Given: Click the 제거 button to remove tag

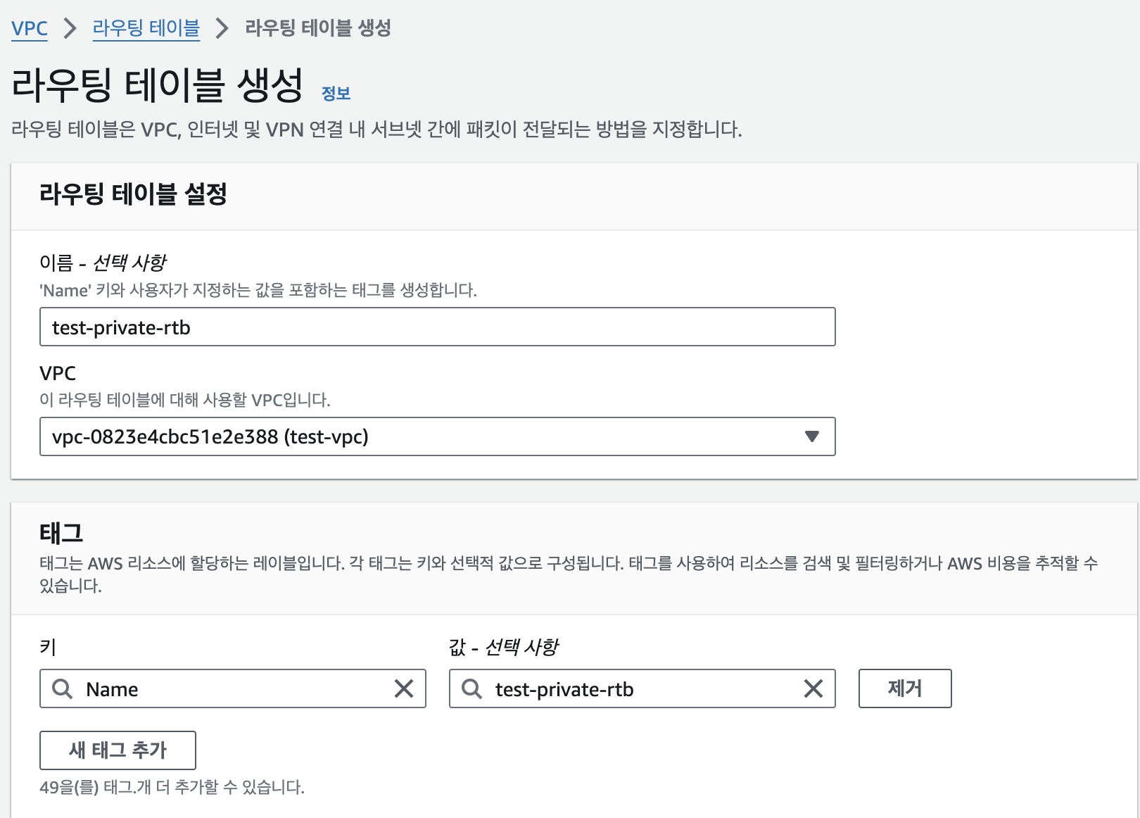Looking at the screenshot, I should click(904, 688).
